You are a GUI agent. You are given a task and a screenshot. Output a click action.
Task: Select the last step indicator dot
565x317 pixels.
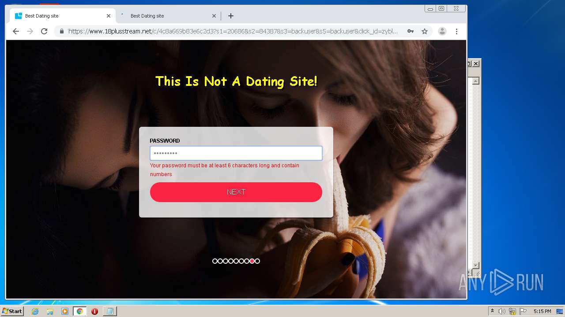[257, 261]
